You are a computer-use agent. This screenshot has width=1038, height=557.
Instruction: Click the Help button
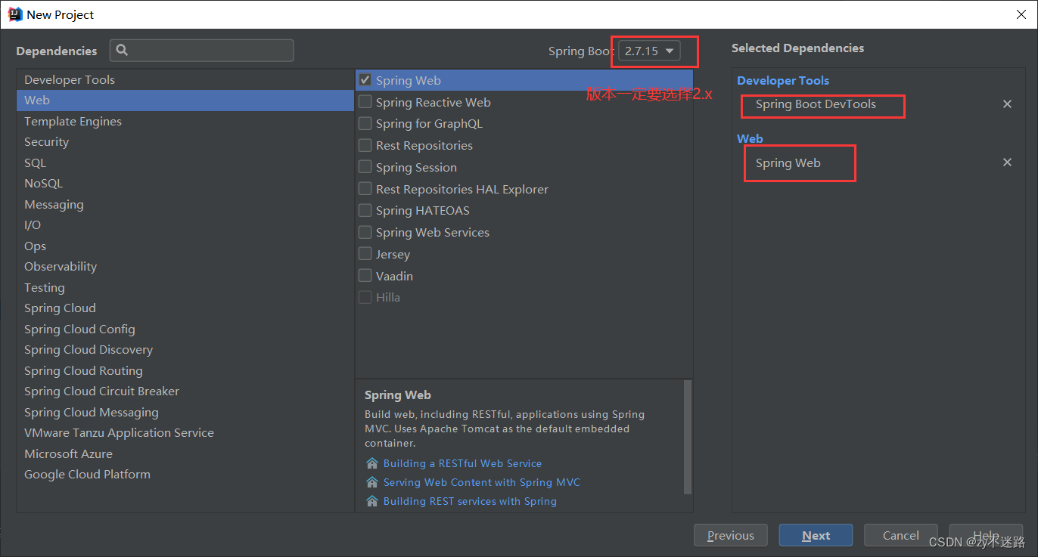coord(986,535)
